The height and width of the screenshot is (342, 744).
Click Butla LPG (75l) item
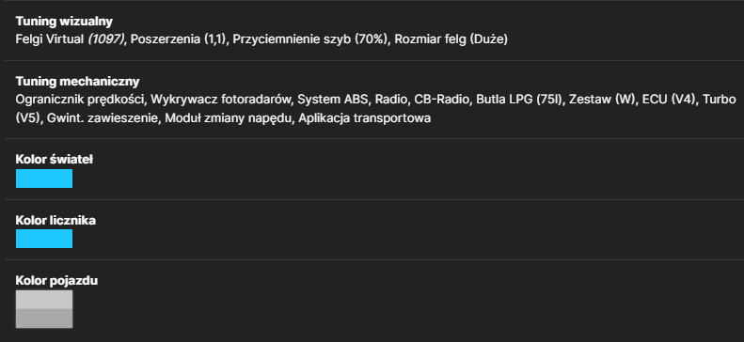[519, 100]
